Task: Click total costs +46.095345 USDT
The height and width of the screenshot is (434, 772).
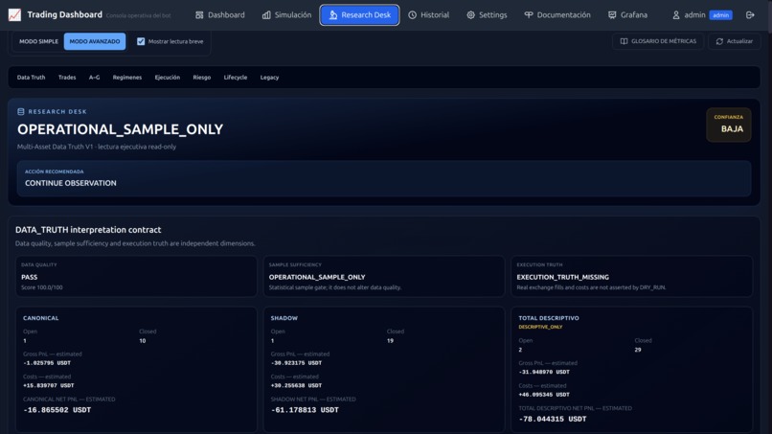Action: coord(543,395)
